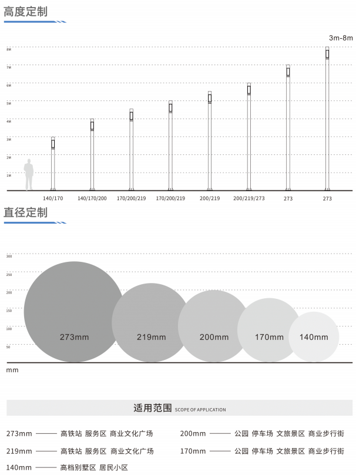Click SCOPE OF APPLICATION subtitle

coord(200,410)
